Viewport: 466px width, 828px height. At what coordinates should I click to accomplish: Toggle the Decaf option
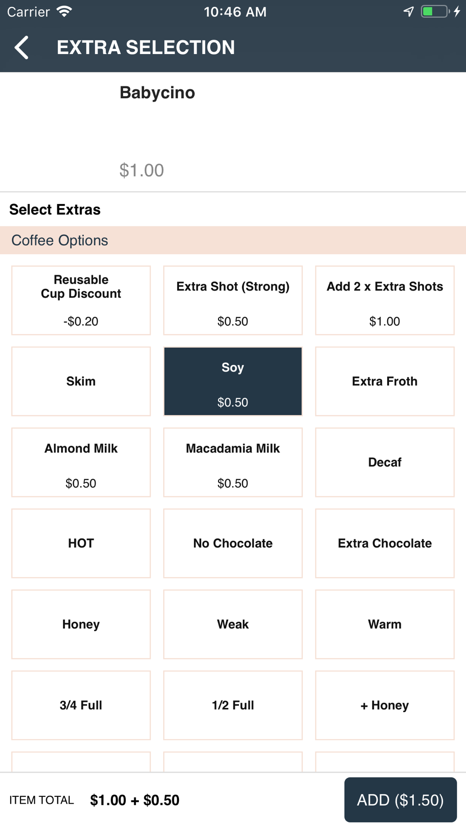pyautogui.click(x=385, y=462)
